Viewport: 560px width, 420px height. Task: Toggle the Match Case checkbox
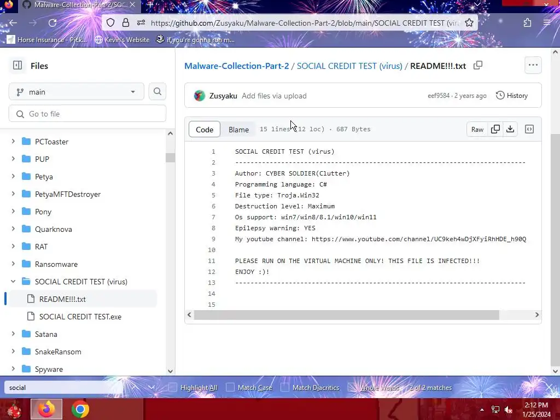[230, 388]
